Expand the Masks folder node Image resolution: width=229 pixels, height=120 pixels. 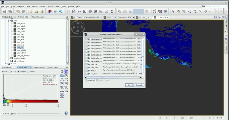coord(6,64)
